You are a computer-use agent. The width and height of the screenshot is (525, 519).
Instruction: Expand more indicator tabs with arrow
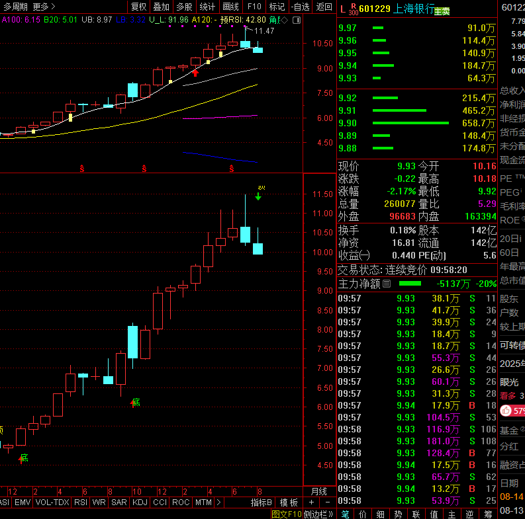tap(218, 502)
